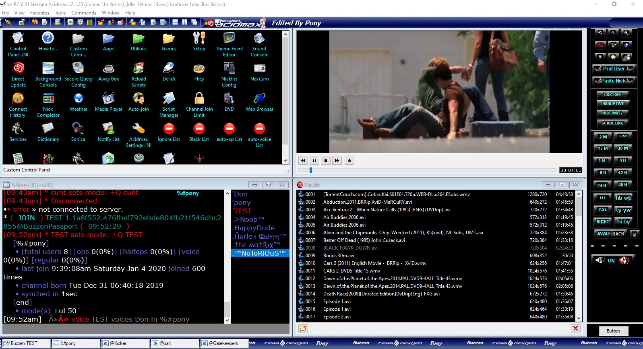Screen dimensions: 643x349
Task: Open the Dclick settings icon
Action: pyautogui.click(x=169, y=72)
